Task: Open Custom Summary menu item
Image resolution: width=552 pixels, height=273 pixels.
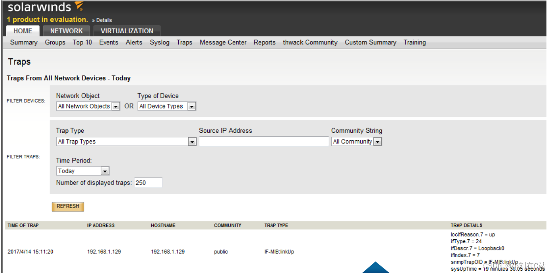Action: click(371, 42)
